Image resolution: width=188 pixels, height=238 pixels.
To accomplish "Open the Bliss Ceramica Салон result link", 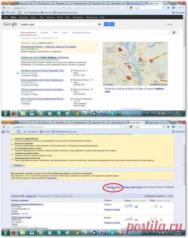I will (x=42, y=99).
